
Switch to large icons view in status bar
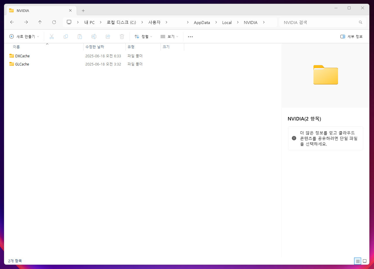coord(365,261)
